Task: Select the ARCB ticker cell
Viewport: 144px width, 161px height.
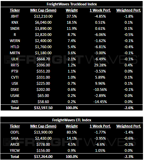Action: click(15, 144)
